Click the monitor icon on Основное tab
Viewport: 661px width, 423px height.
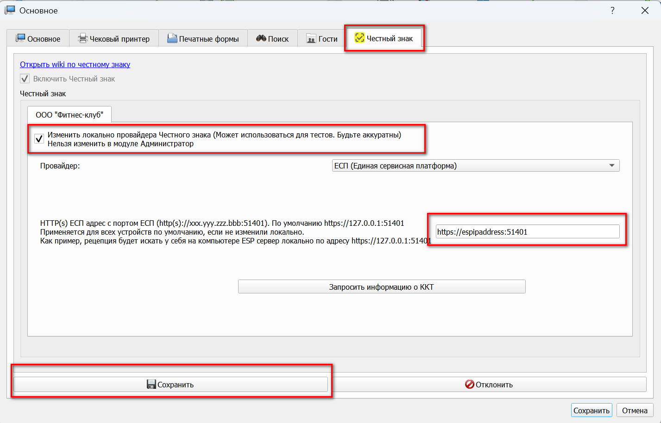click(20, 38)
